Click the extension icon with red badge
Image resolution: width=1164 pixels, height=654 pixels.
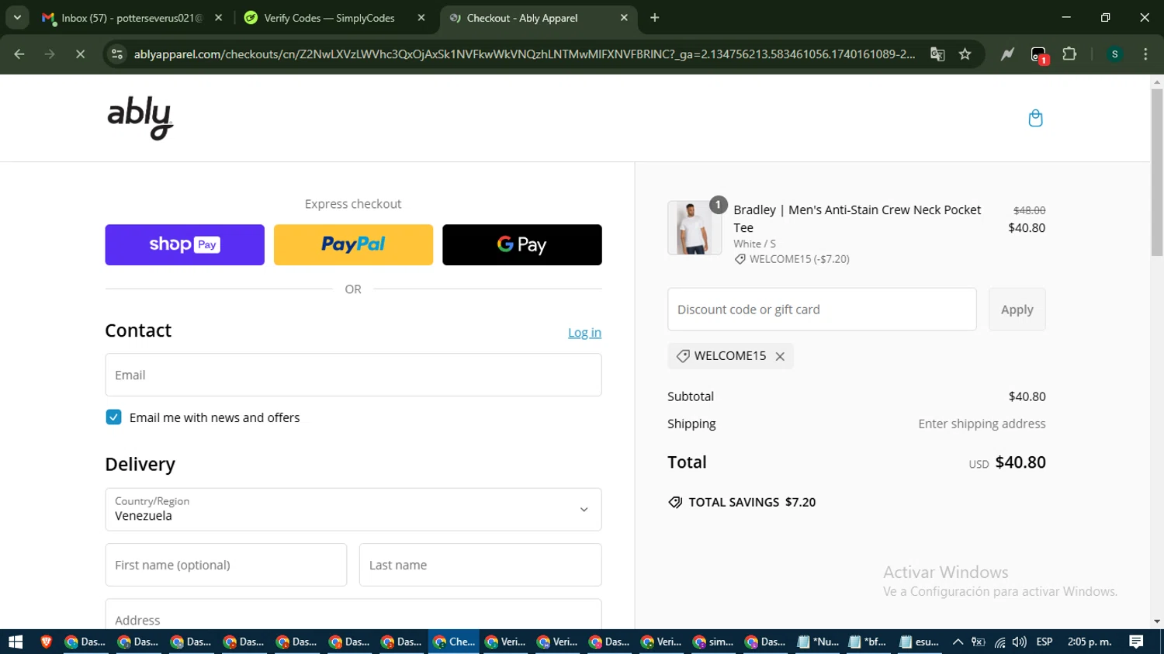[x=1038, y=54]
